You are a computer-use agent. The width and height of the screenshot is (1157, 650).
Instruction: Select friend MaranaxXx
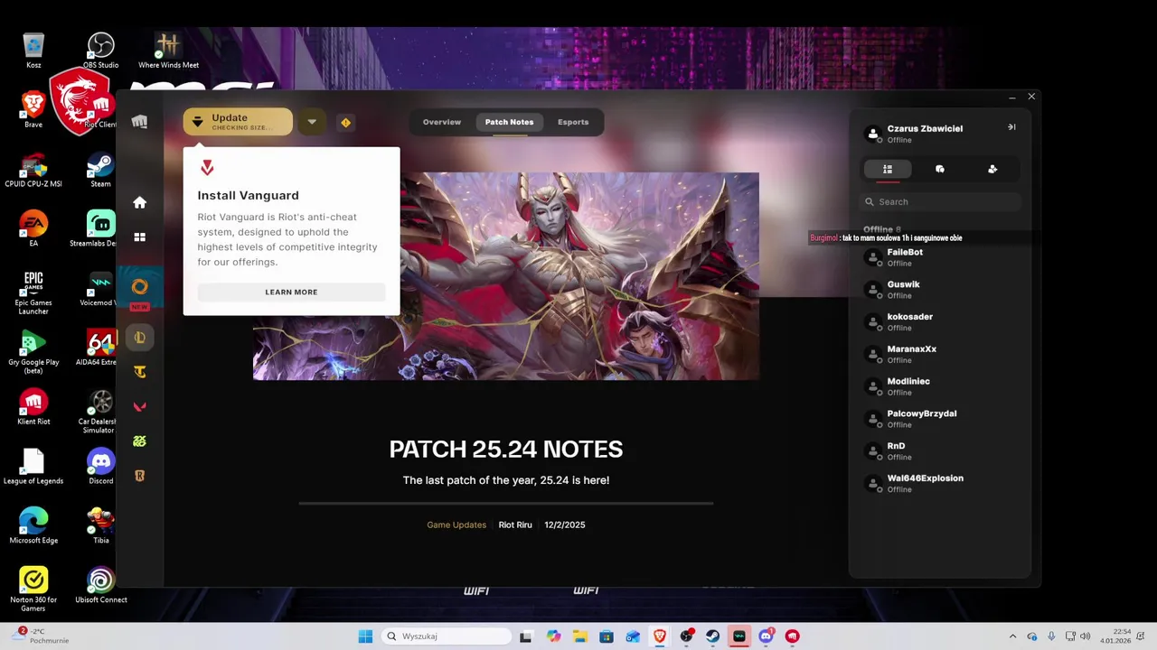[940, 354]
